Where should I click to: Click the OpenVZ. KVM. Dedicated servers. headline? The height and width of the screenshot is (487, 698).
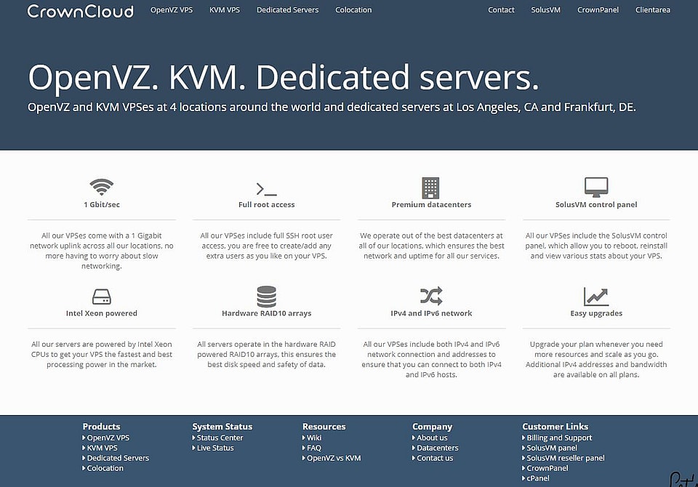point(284,78)
